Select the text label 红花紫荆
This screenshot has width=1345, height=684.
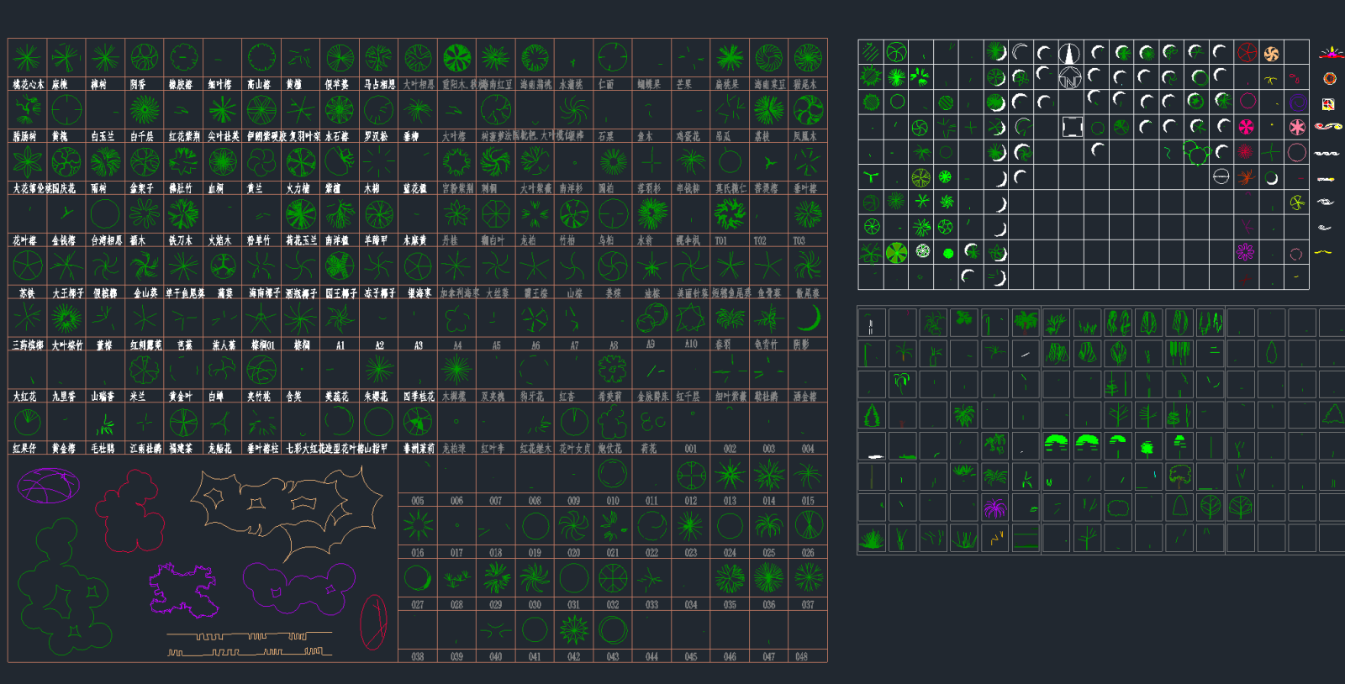tap(184, 136)
